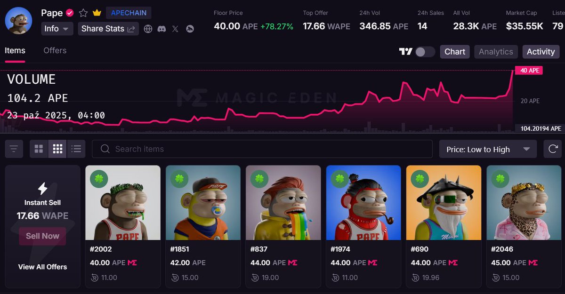Click the gold crown icon beside Pape
Screen dimensions: 565x294
97,13
